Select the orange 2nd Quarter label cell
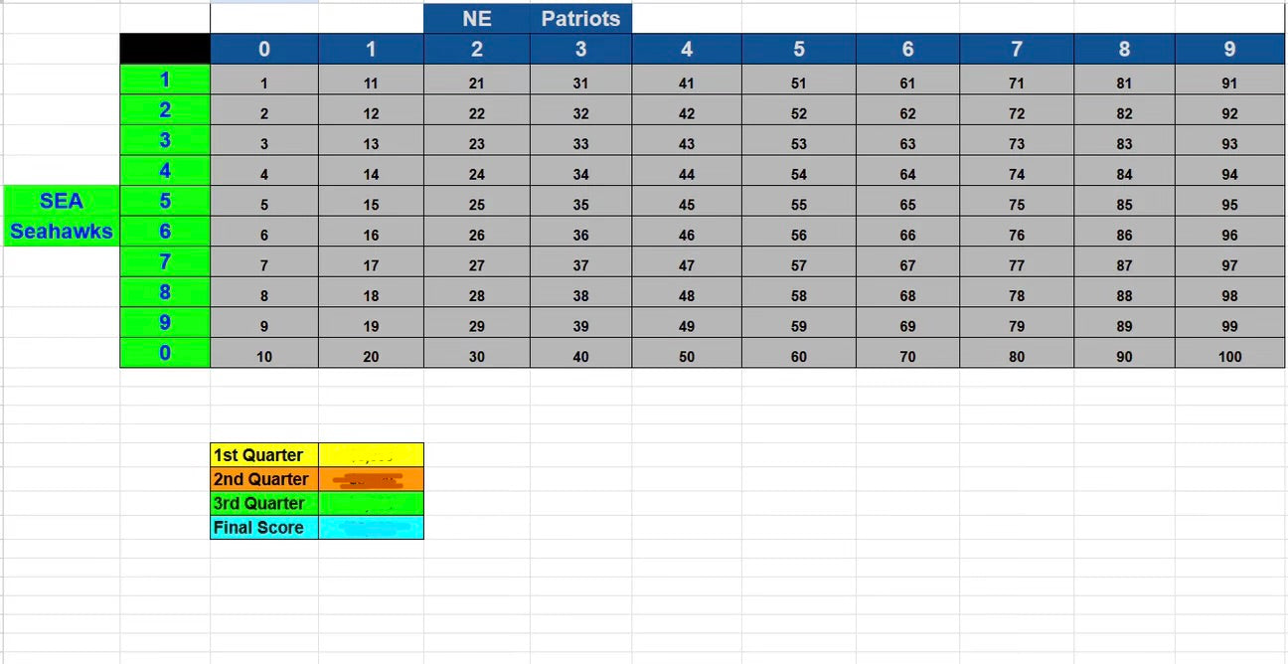The height and width of the screenshot is (664, 1288). (264, 479)
